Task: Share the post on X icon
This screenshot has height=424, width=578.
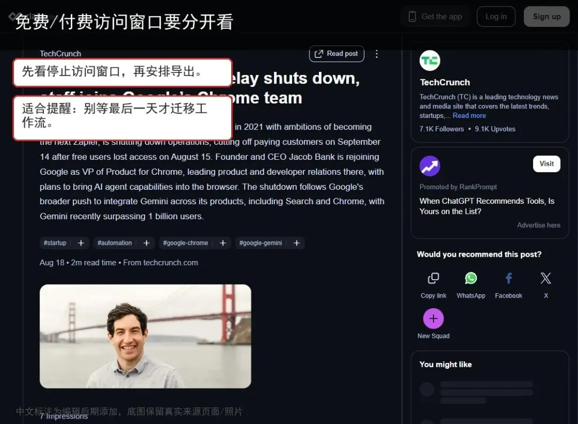Action: [546, 278]
